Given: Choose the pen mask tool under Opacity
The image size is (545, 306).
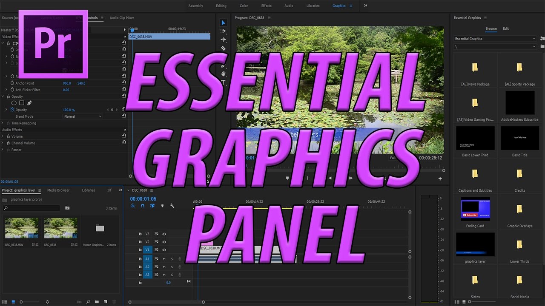Looking at the screenshot, I should pos(29,103).
